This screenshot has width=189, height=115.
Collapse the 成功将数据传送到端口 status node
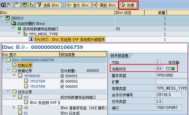coord(13,28)
